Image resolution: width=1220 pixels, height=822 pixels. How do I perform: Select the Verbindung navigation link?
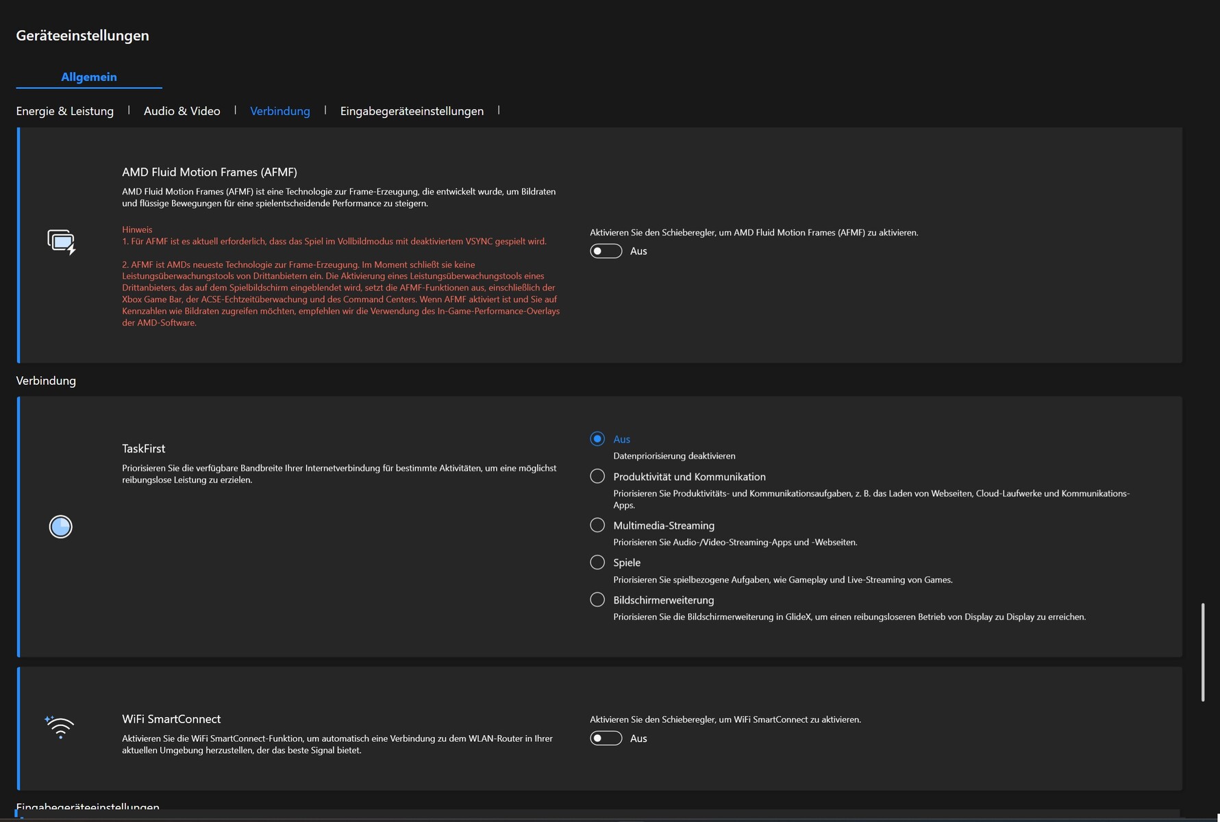(279, 111)
